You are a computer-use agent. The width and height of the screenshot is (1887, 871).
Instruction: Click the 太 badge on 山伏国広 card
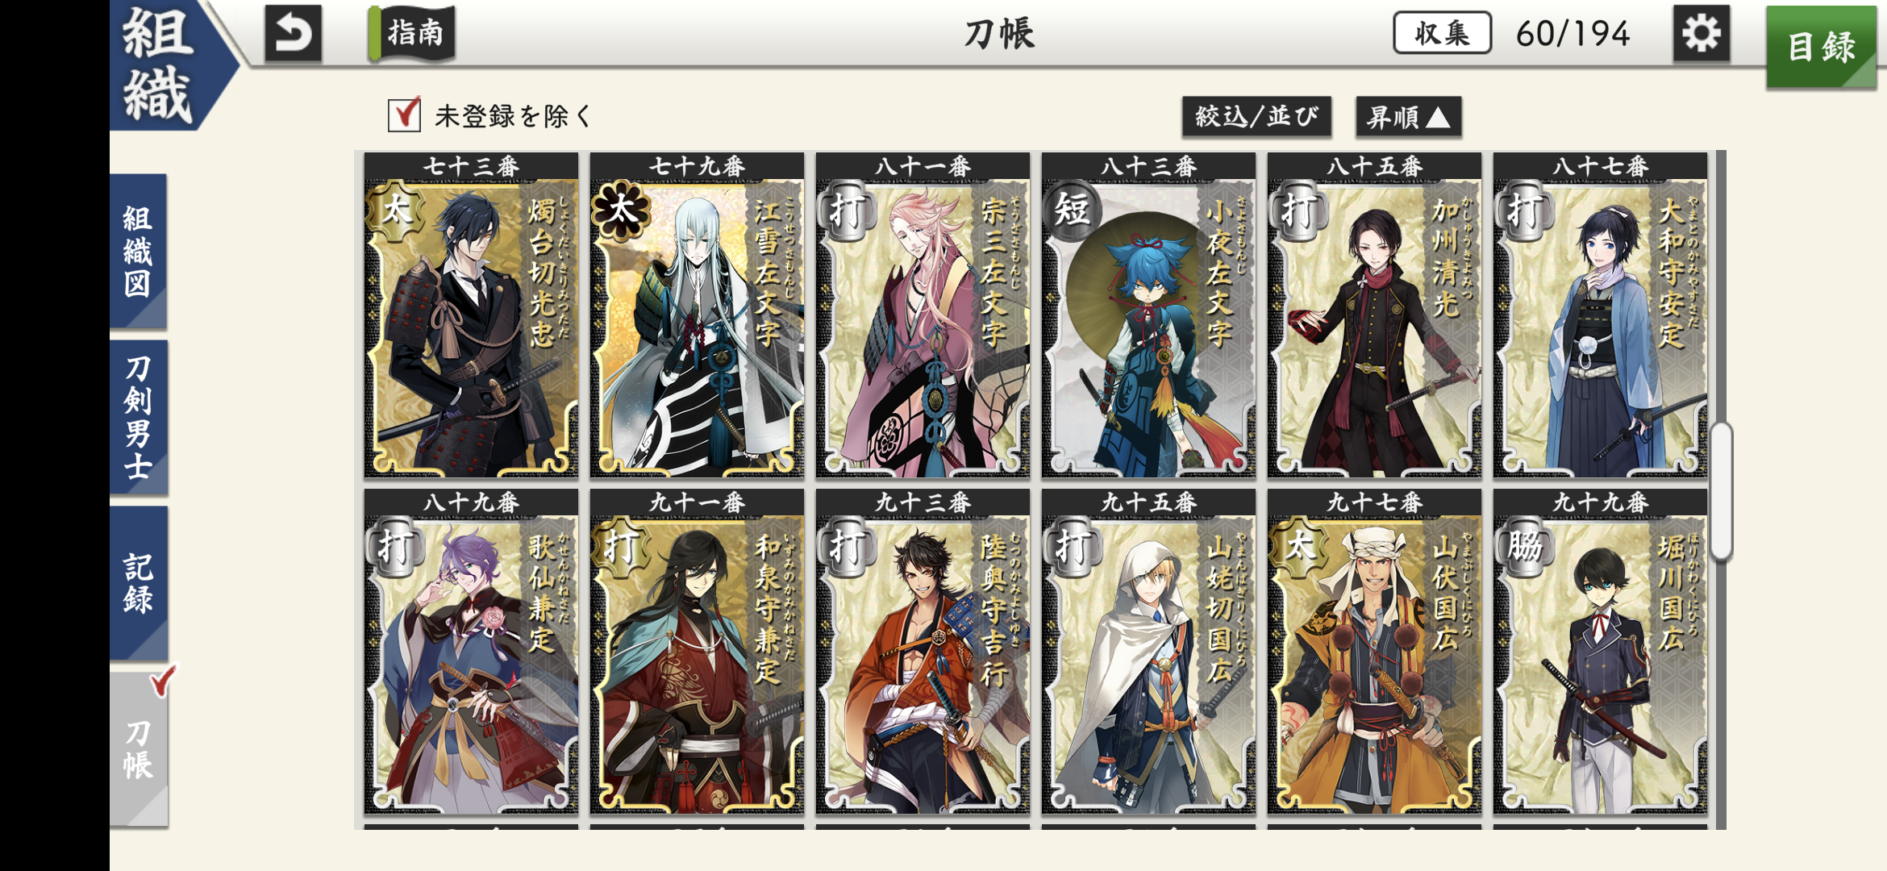tap(1298, 548)
